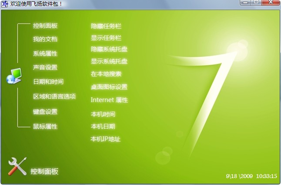Open 系统属性
Screen dimensions: 281x185
click(x=45, y=53)
